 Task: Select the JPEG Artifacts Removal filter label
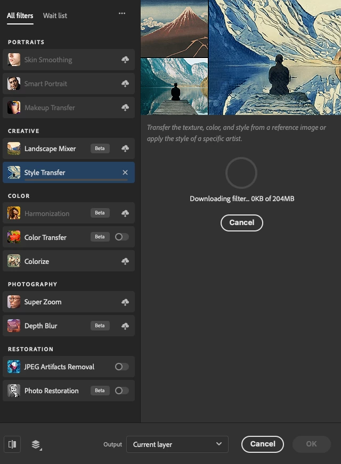tap(59, 367)
